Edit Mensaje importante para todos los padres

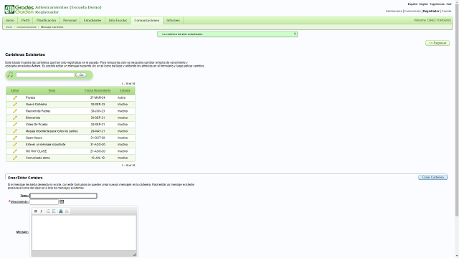pyautogui.click(x=14, y=131)
